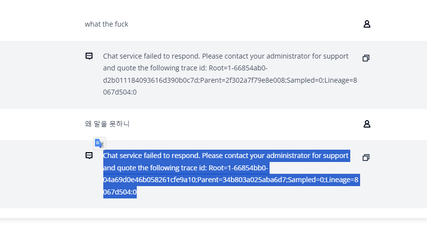
Task: Copy the first failed chat response
Action: [x=366, y=58]
